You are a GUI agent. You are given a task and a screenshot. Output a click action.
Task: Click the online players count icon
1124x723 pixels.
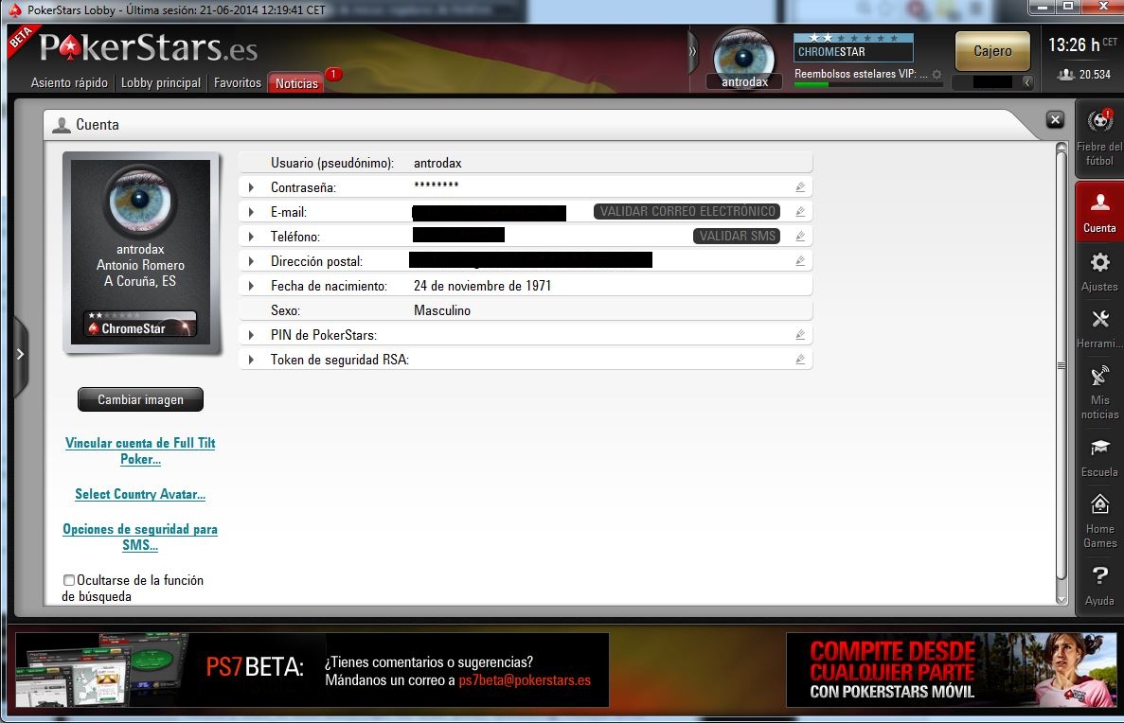coord(1066,75)
